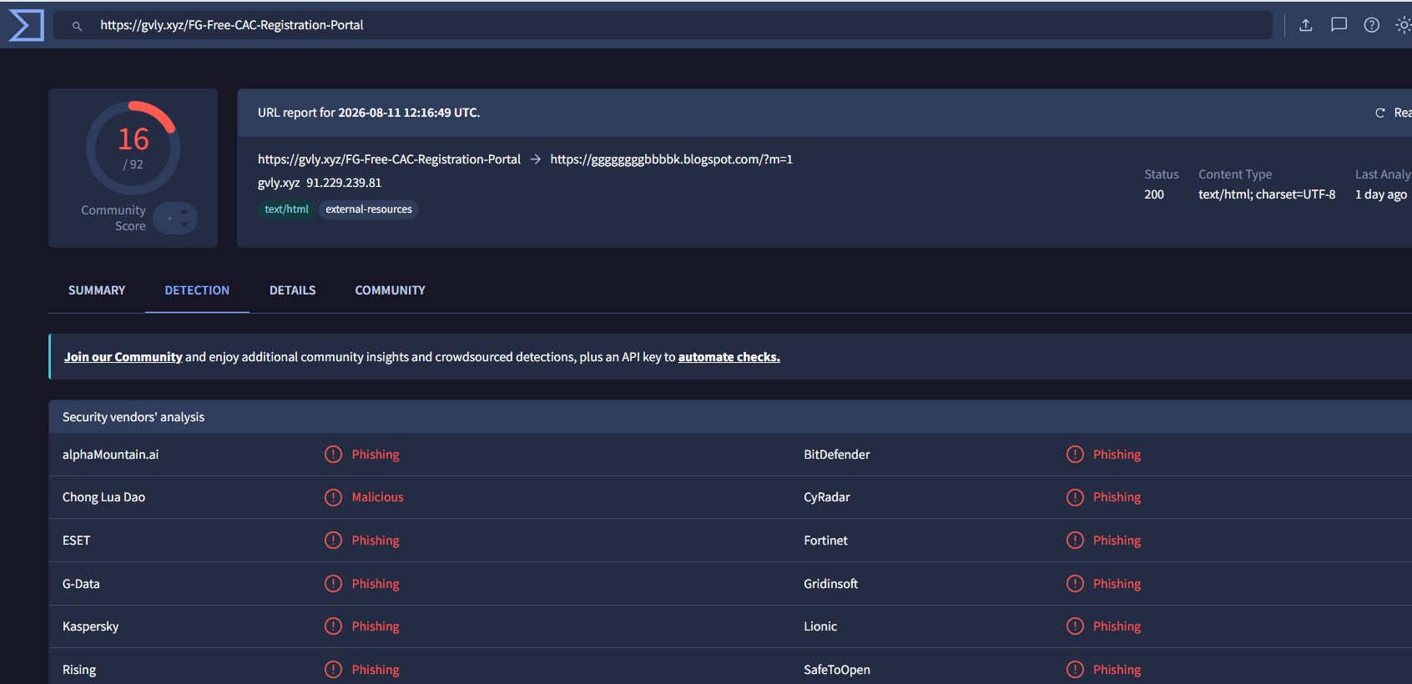Screen dimensions: 1412x684
Task: Click Rising's phishing warning icon
Action: tap(333, 670)
